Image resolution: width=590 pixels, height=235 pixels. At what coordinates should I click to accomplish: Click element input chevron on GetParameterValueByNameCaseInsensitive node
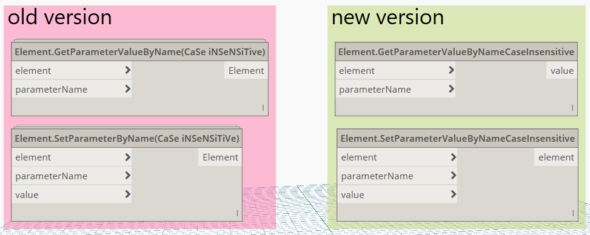(x=452, y=70)
